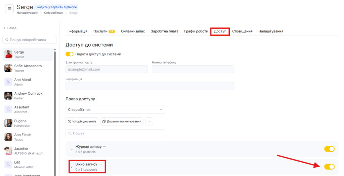Image resolution: width=344 pixels, height=176 pixels.
Task: Open the ellipsis menu next to Журнал запису
Action: click(104, 147)
